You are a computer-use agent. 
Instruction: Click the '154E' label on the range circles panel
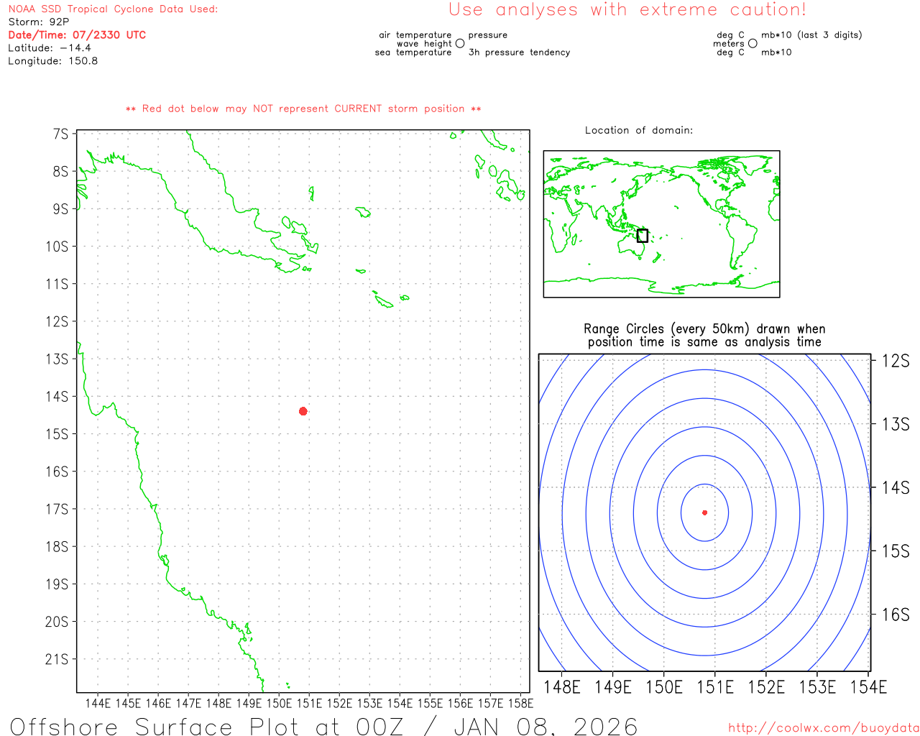point(868,687)
